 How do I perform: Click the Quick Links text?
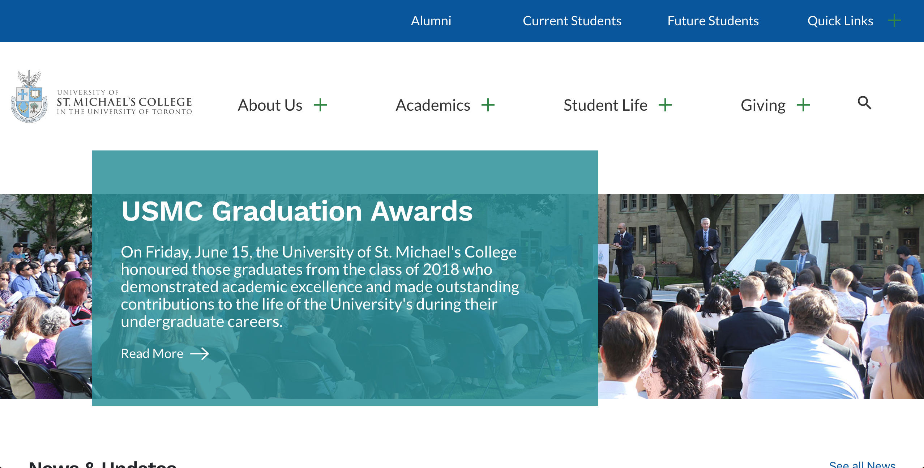pos(840,21)
